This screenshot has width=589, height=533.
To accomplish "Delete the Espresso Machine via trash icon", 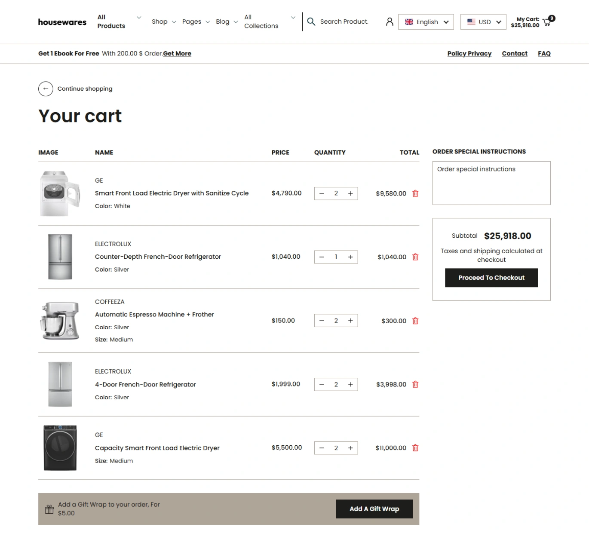I will coord(415,321).
